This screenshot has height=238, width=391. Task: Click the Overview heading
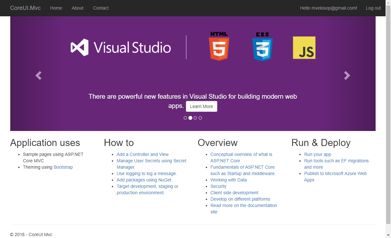tap(218, 143)
